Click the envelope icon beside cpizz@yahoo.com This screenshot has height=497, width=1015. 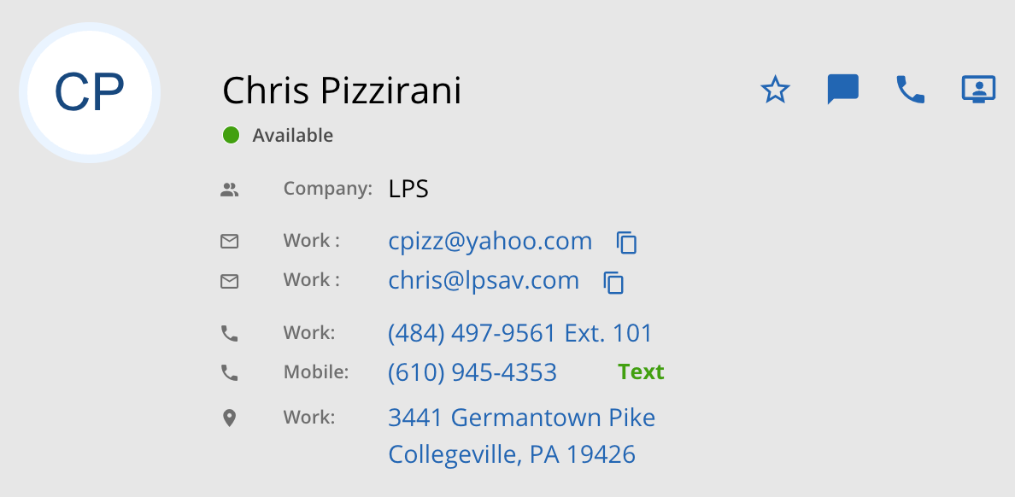pyautogui.click(x=229, y=242)
